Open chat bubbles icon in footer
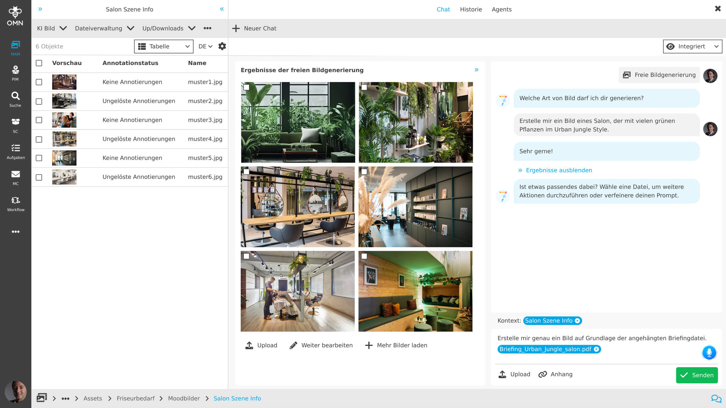This screenshot has width=726, height=408. pos(716,398)
